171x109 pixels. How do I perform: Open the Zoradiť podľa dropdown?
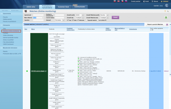pos(80,15)
